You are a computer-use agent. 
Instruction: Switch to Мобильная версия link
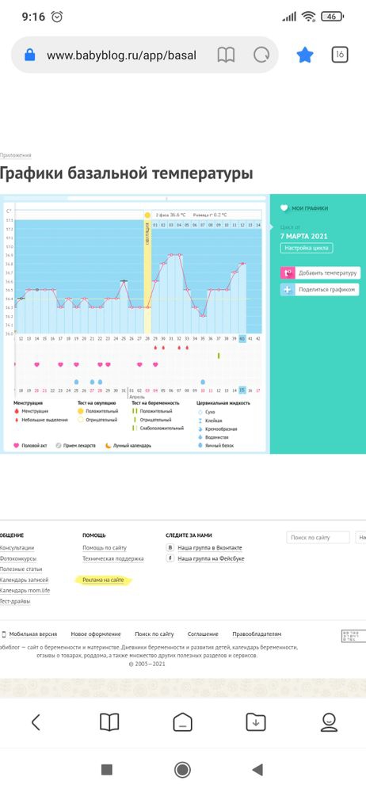coord(32,634)
